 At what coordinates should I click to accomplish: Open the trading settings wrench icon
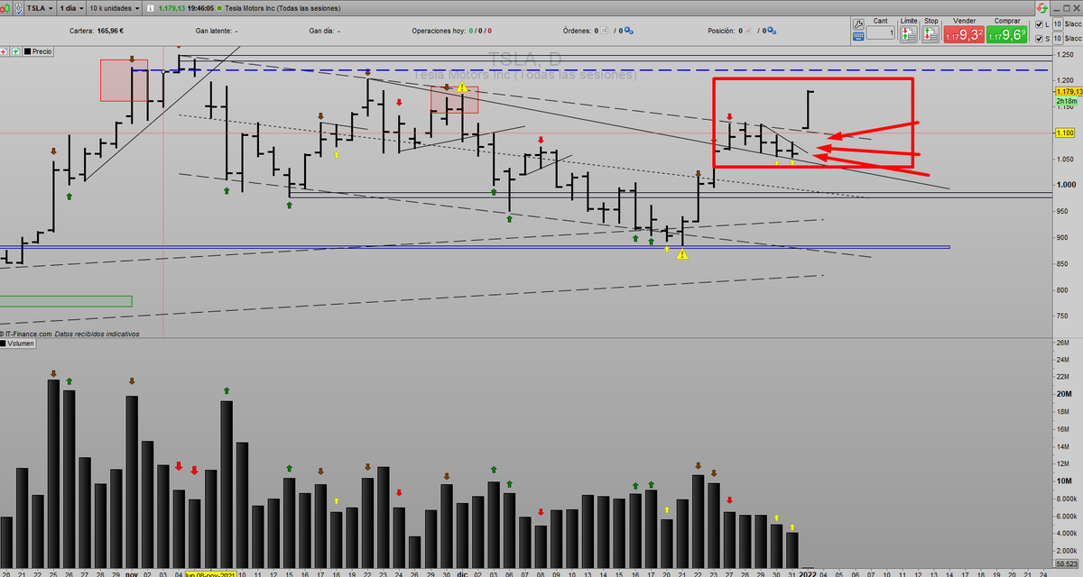[858, 24]
